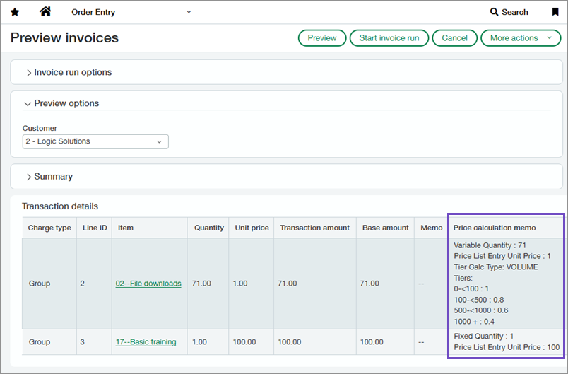Open the 17--Basic training item link
This screenshot has height=374, width=568.
pos(146,341)
